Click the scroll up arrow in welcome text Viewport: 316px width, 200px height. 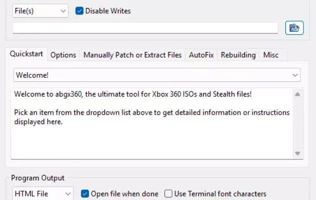coord(297,94)
